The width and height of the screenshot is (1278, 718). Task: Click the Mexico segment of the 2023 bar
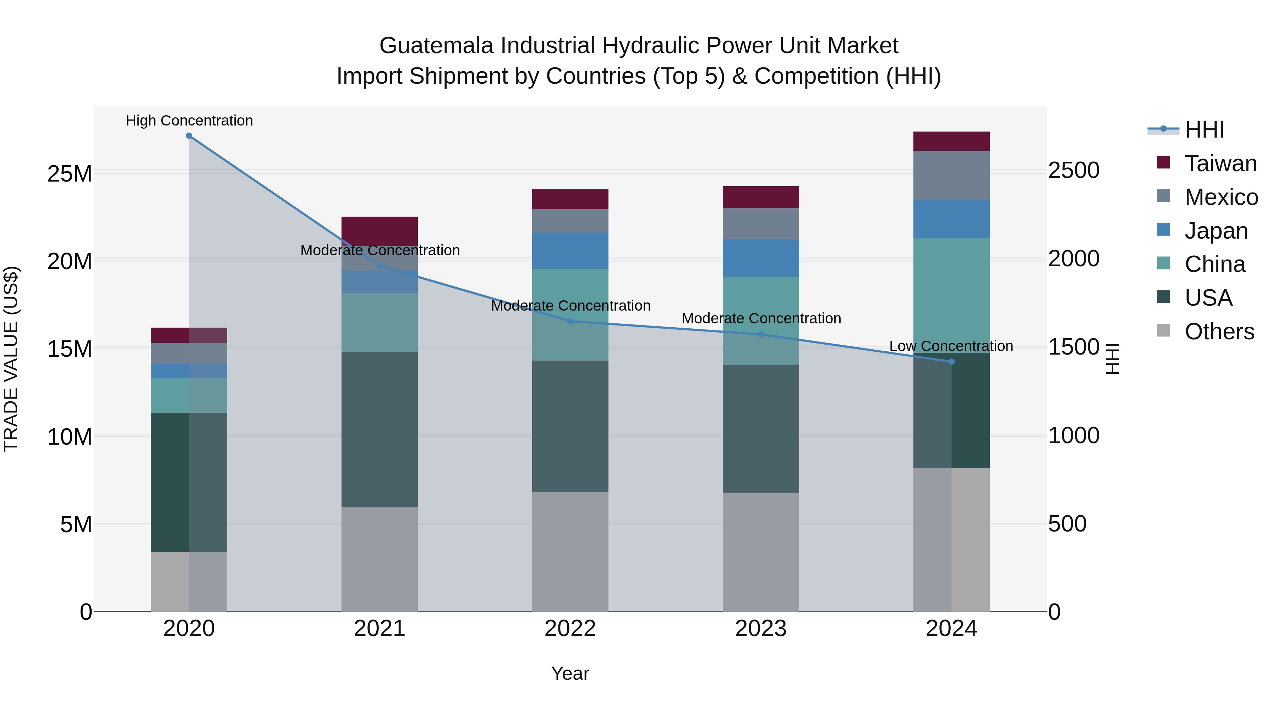pyautogui.click(x=761, y=223)
